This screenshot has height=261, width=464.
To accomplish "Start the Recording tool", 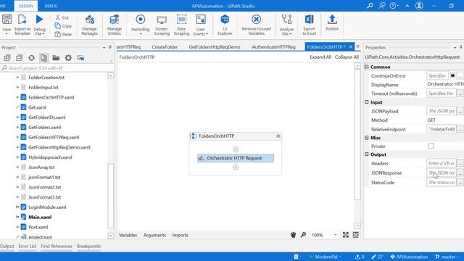I will [140, 25].
